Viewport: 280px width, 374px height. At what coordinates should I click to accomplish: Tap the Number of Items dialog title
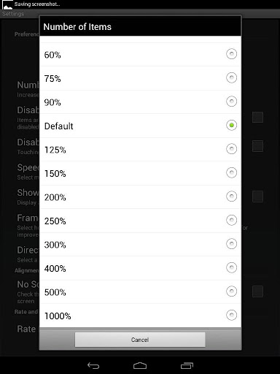tap(77, 27)
